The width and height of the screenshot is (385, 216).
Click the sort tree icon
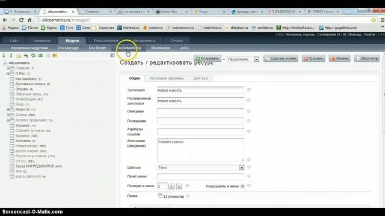click(x=40, y=56)
